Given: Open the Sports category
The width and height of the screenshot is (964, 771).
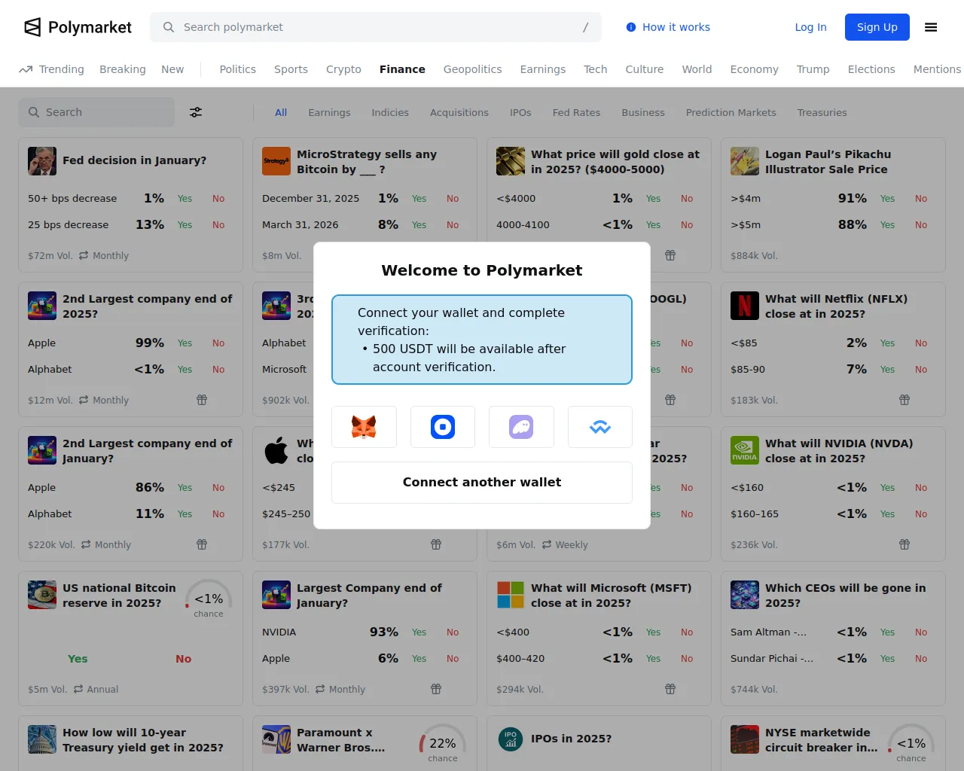Looking at the screenshot, I should (x=291, y=69).
